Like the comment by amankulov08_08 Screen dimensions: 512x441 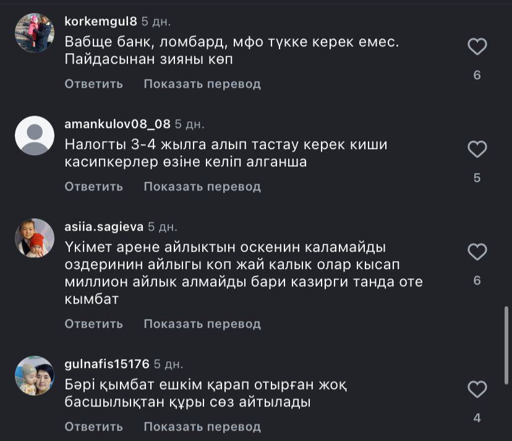tap(477, 149)
